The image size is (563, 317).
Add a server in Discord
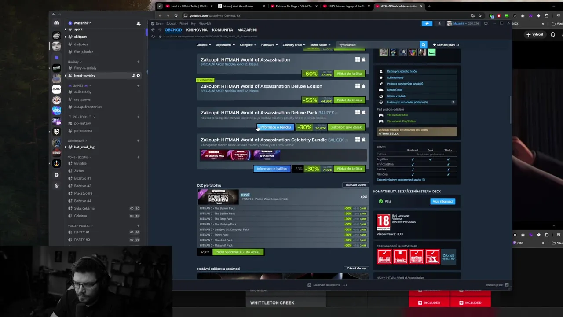click(x=56, y=175)
